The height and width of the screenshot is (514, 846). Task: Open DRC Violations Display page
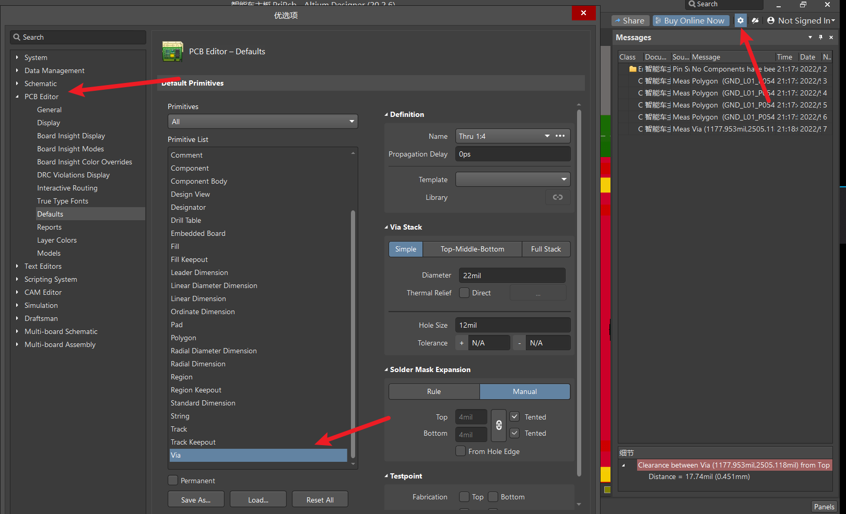(x=74, y=175)
